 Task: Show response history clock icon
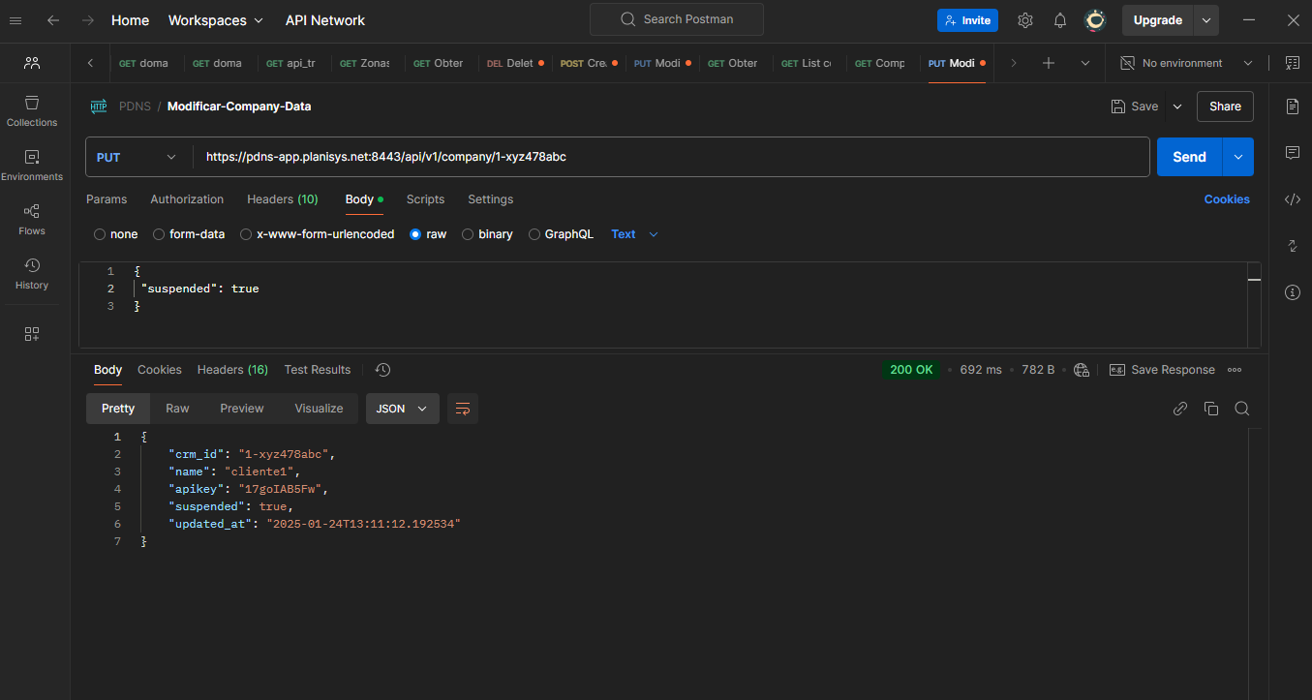(x=382, y=370)
